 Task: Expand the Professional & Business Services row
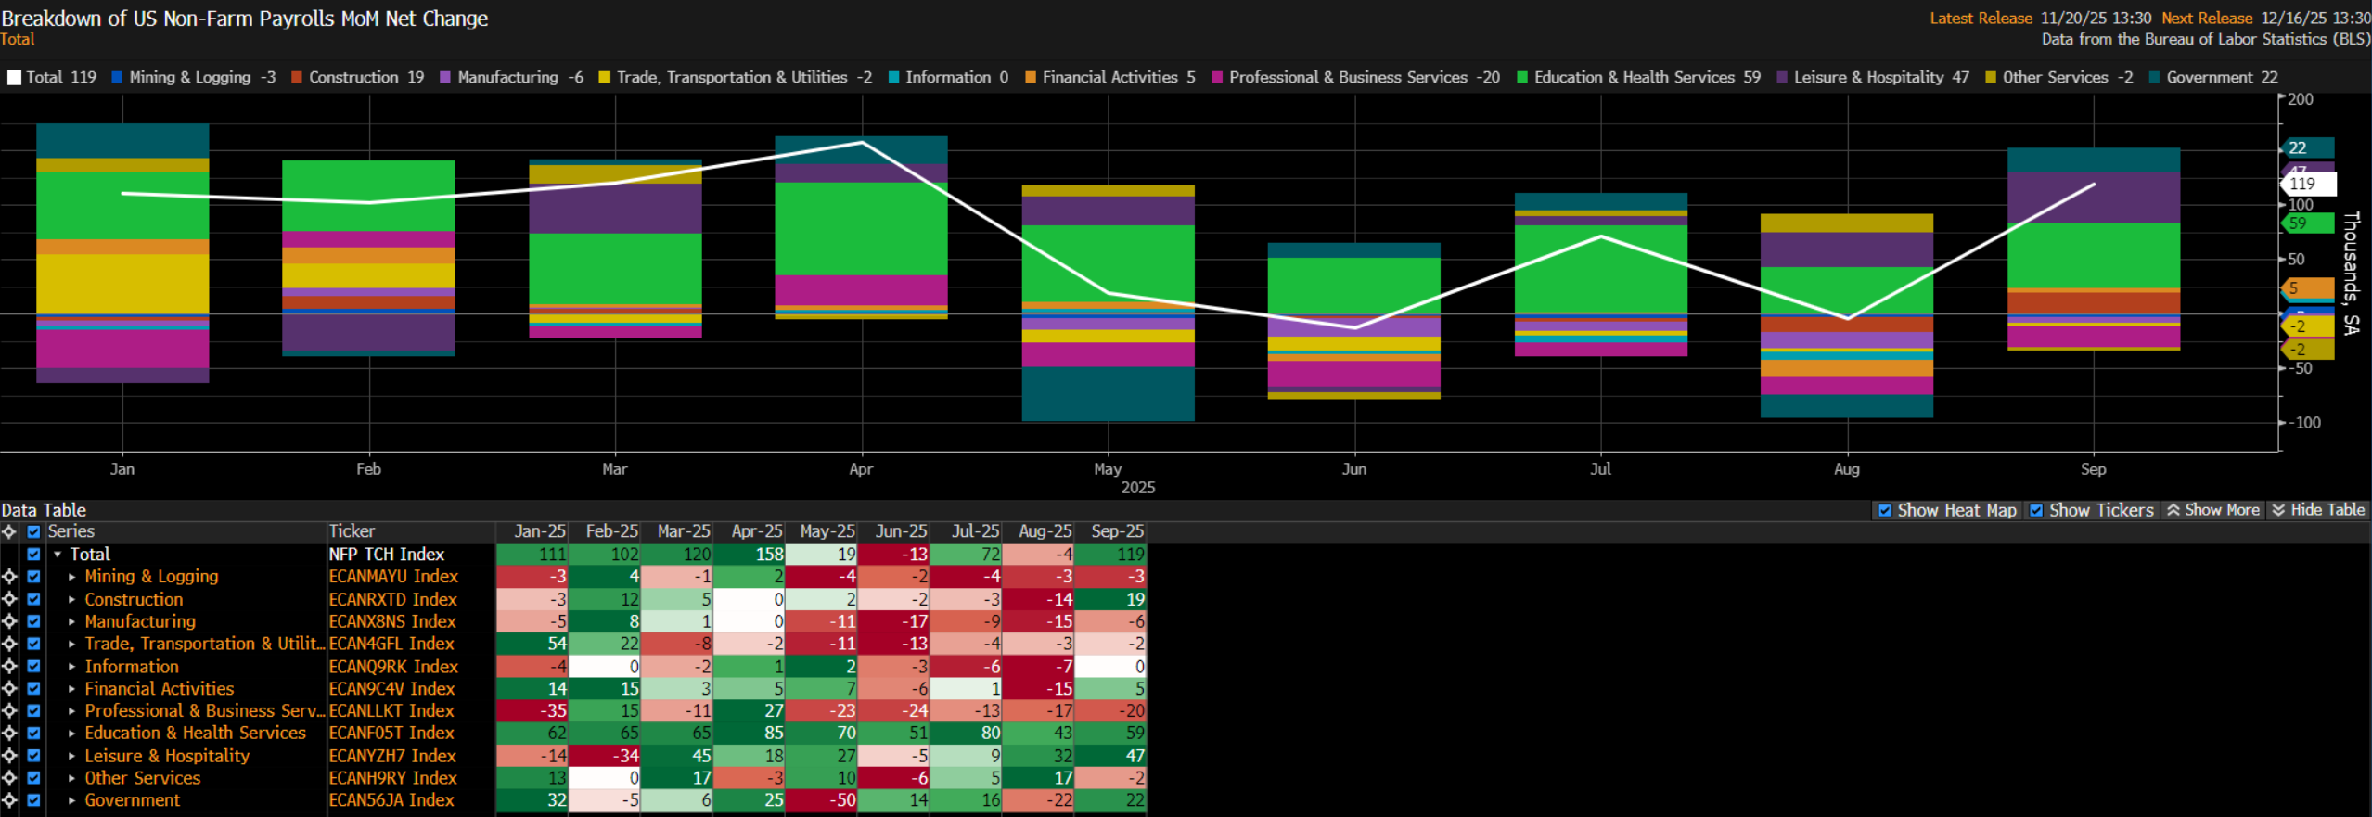72,711
